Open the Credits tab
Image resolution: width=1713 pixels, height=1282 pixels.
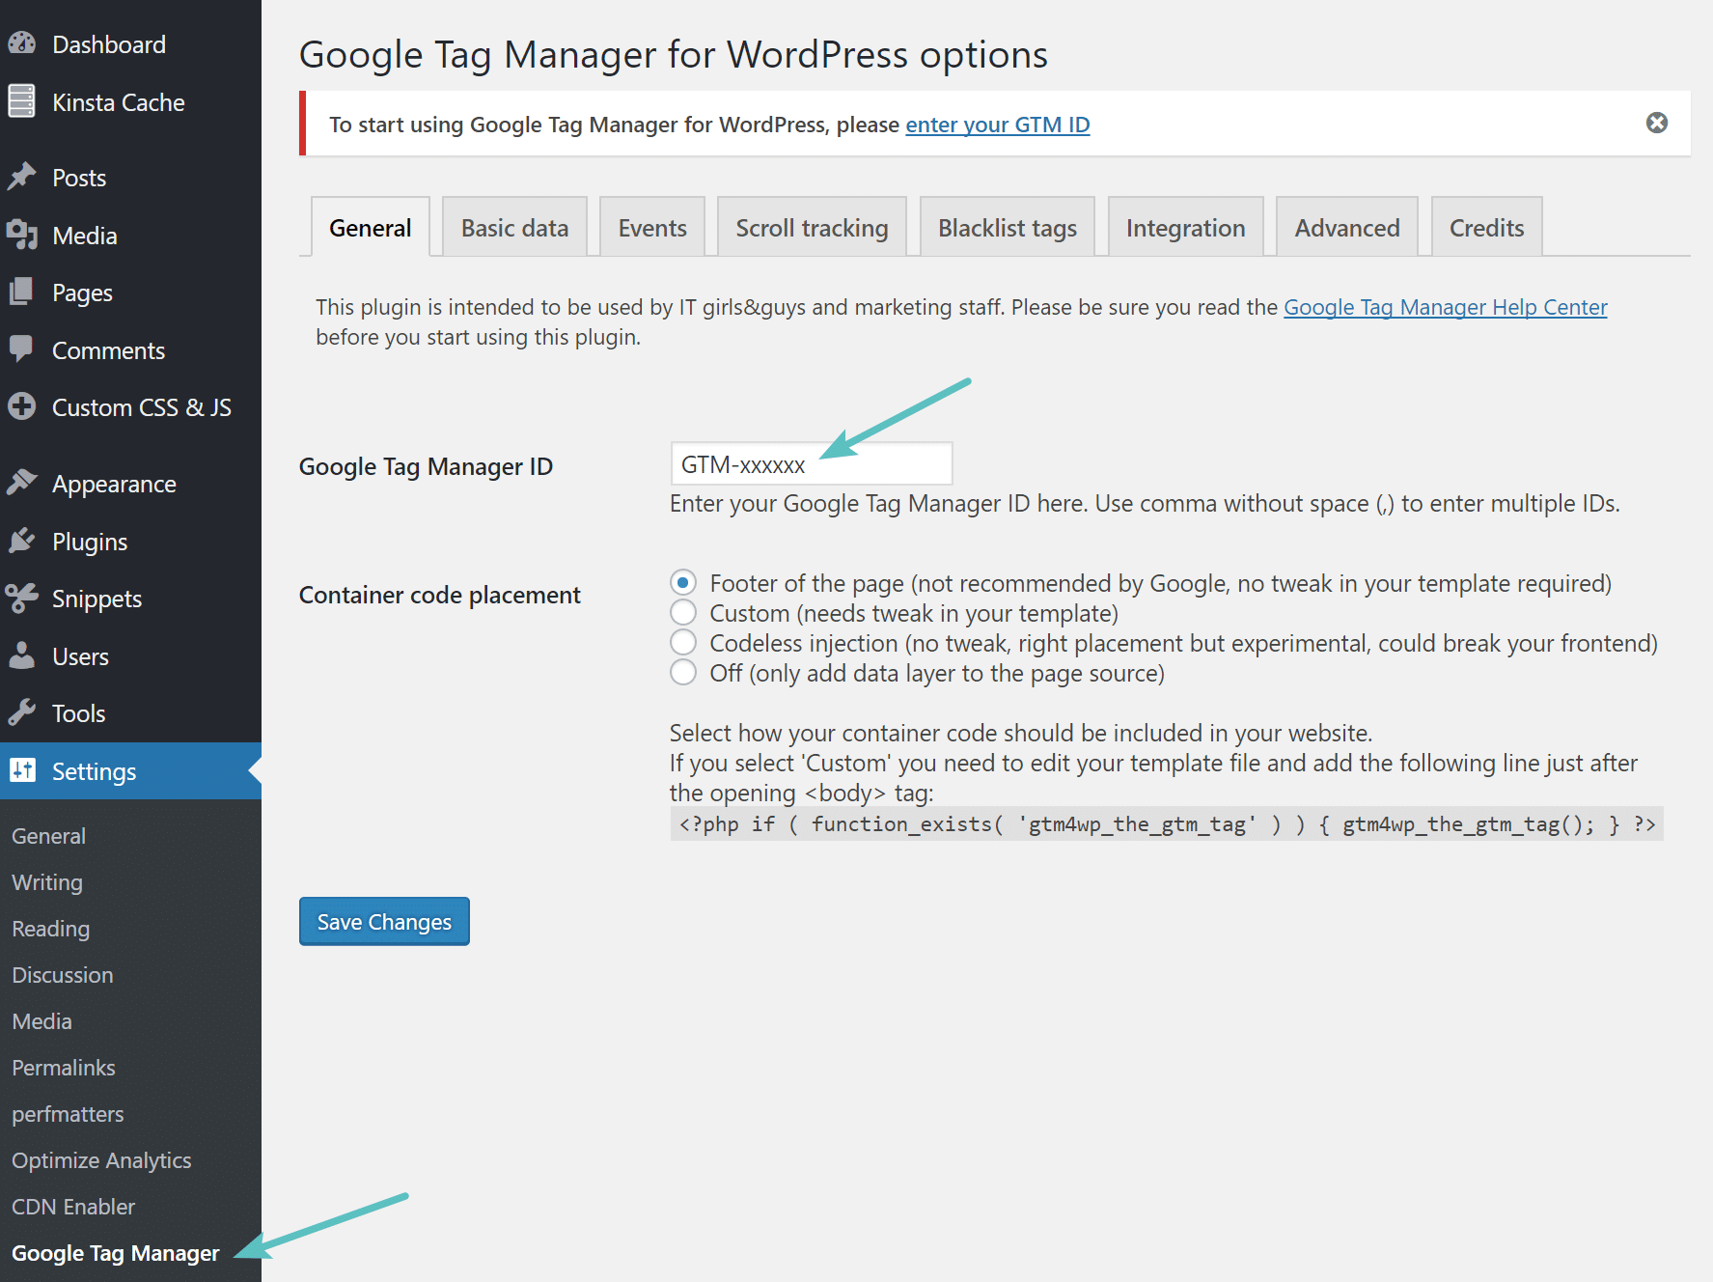click(x=1486, y=228)
